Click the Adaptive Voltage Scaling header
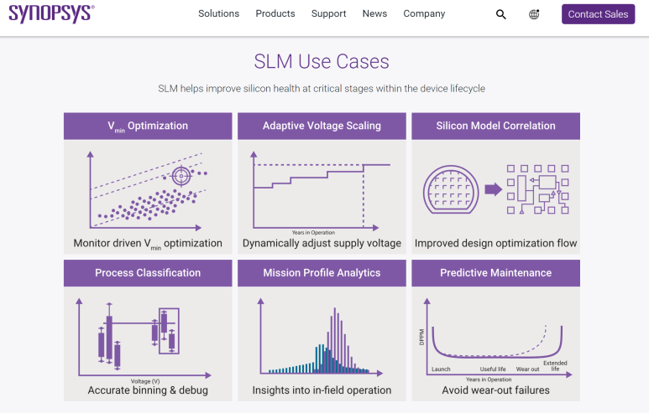 click(322, 126)
